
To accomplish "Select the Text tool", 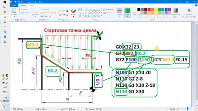I will [67, 11].
